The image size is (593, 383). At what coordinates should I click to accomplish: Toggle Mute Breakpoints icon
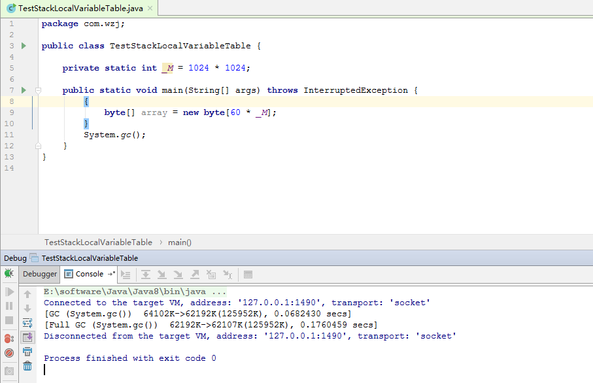click(x=9, y=353)
